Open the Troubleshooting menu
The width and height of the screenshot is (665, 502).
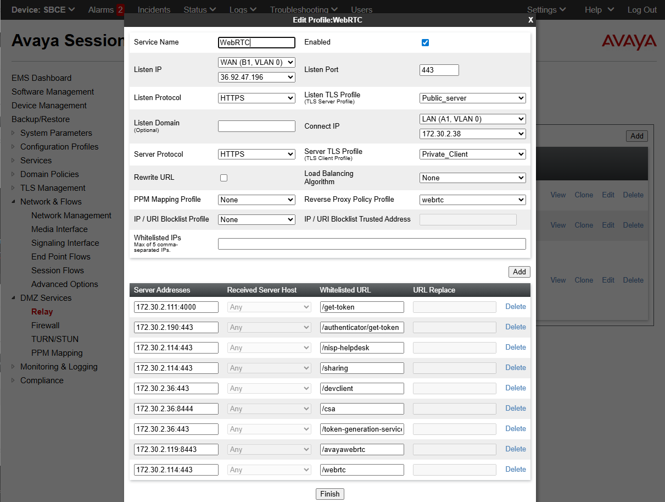(304, 9)
